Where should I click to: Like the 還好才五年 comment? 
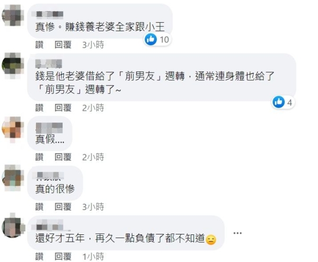click(x=39, y=257)
